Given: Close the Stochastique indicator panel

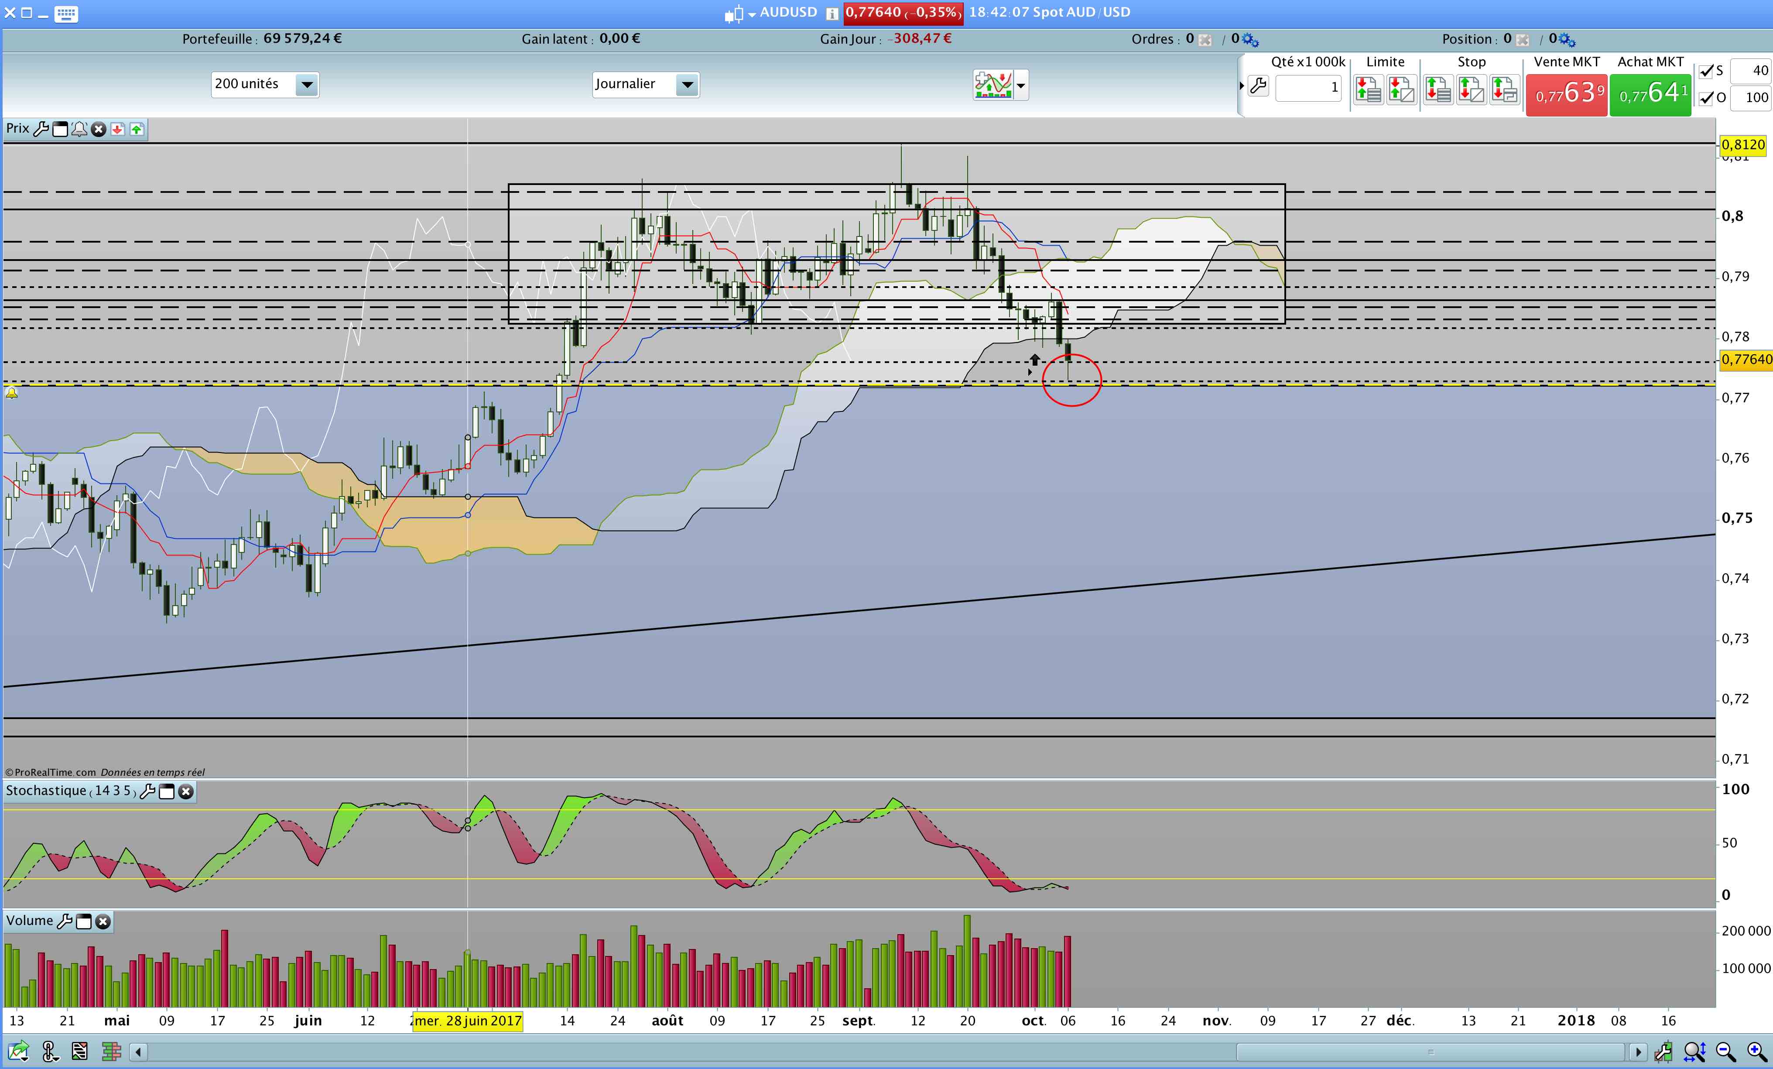Looking at the screenshot, I should pos(186,792).
